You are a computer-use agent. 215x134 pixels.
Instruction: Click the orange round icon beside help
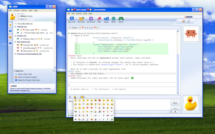[x=184, y=21]
